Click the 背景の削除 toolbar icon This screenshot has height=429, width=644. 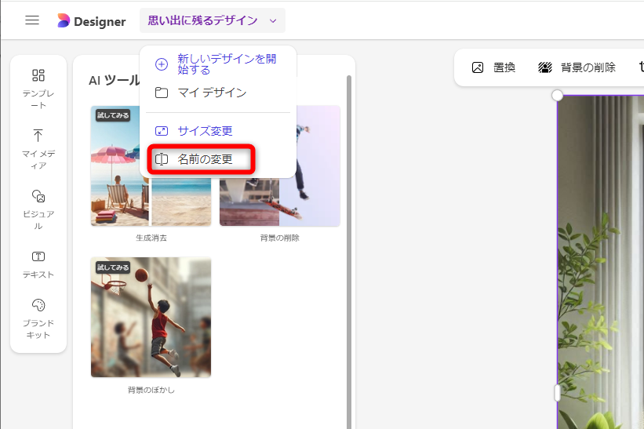coord(545,67)
